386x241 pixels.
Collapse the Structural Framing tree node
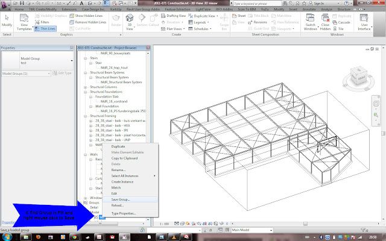pyautogui.click(x=86, y=116)
